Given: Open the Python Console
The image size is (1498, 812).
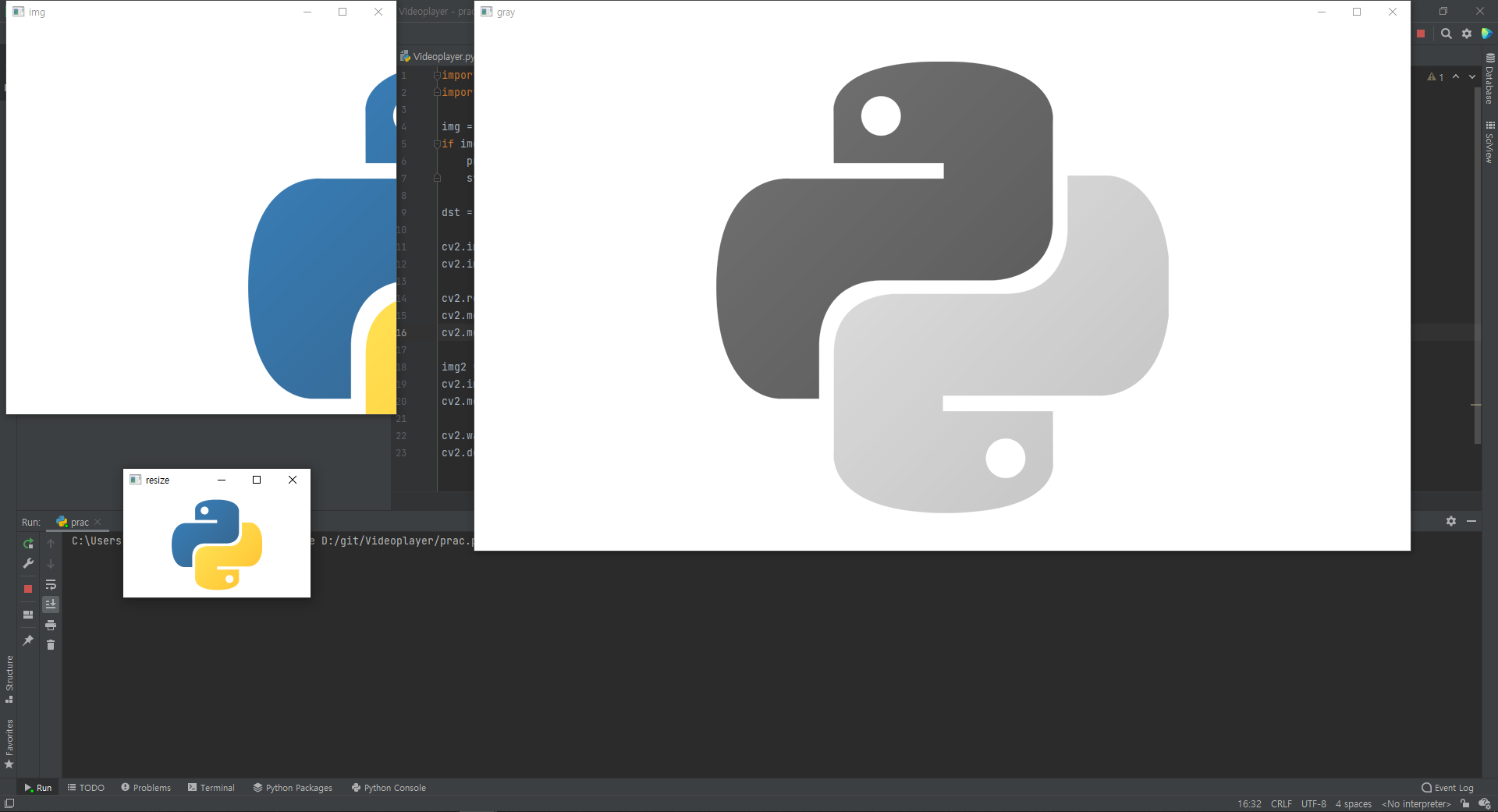Looking at the screenshot, I should pyautogui.click(x=389, y=788).
